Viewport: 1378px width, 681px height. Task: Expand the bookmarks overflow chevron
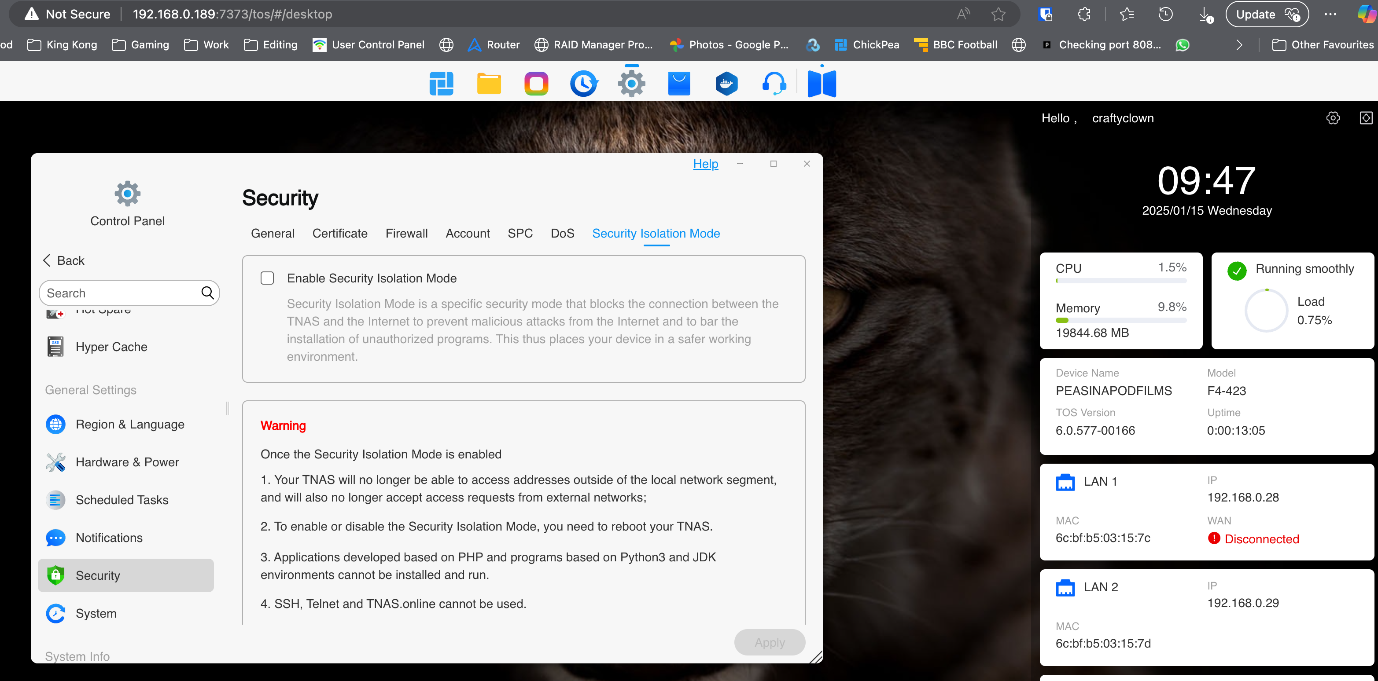pos(1239,45)
